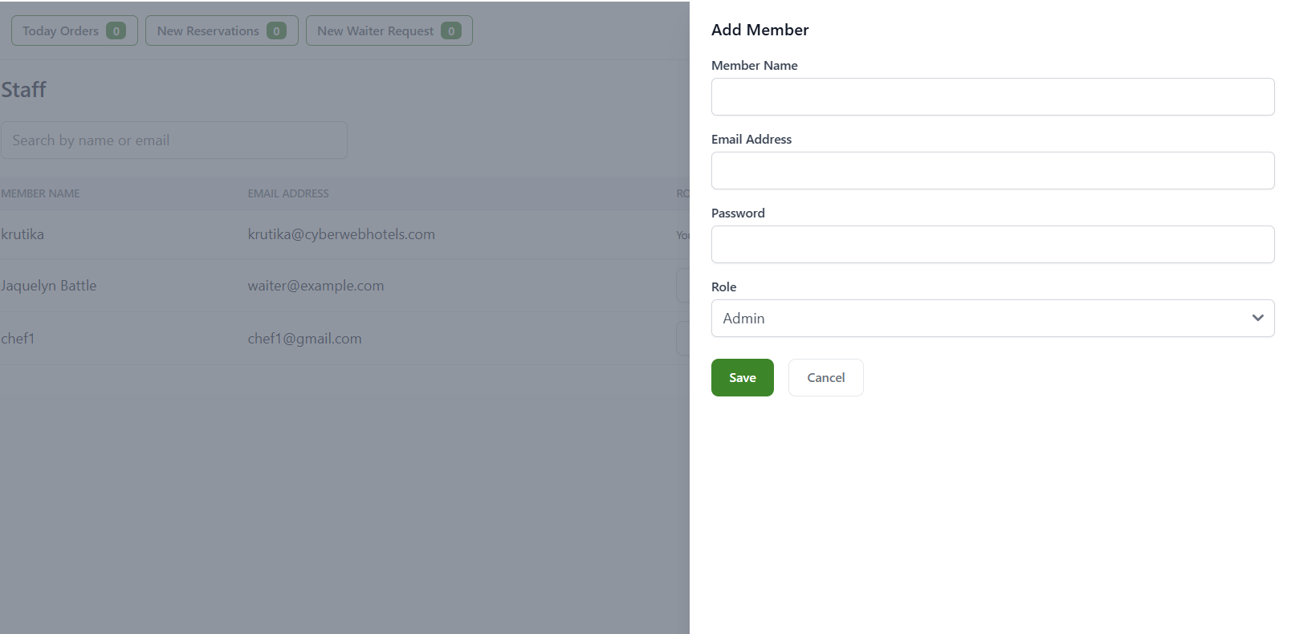Select the Jaquelyn Battle staff row
The image size is (1295, 634).
tap(49, 286)
